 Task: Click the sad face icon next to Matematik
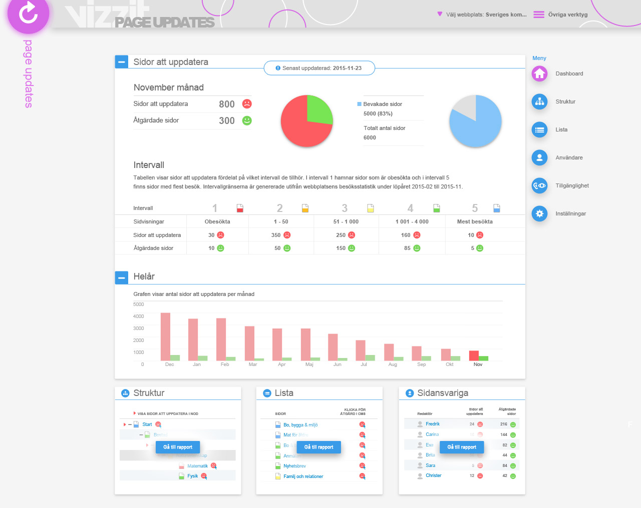tap(214, 466)
